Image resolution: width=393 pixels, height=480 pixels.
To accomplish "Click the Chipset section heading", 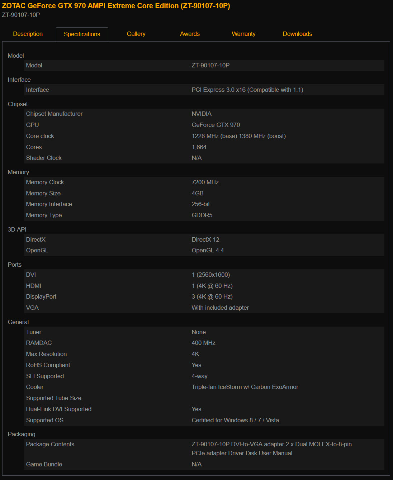I will [x=18, y=104].
